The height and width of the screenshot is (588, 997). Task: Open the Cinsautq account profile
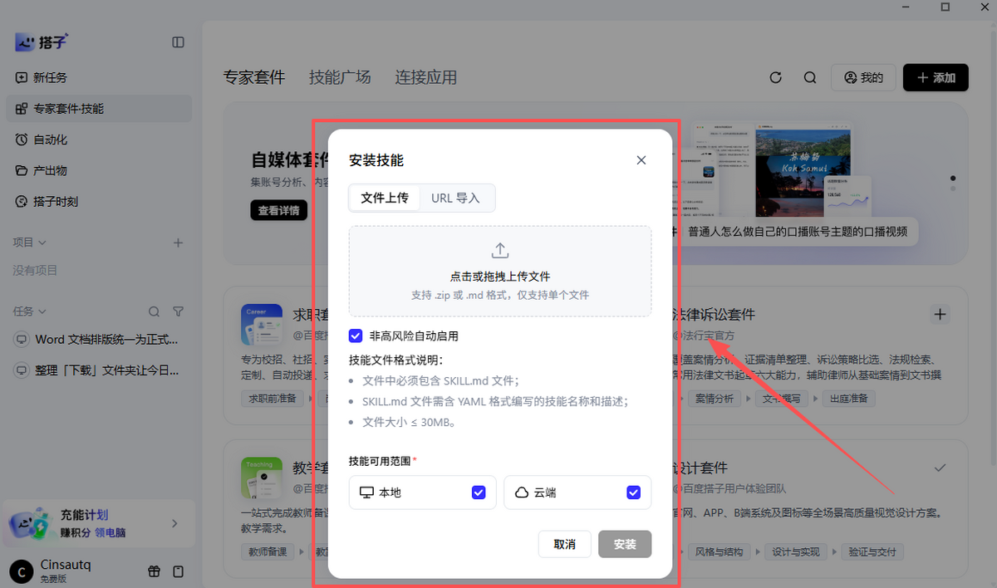[52, 571]
